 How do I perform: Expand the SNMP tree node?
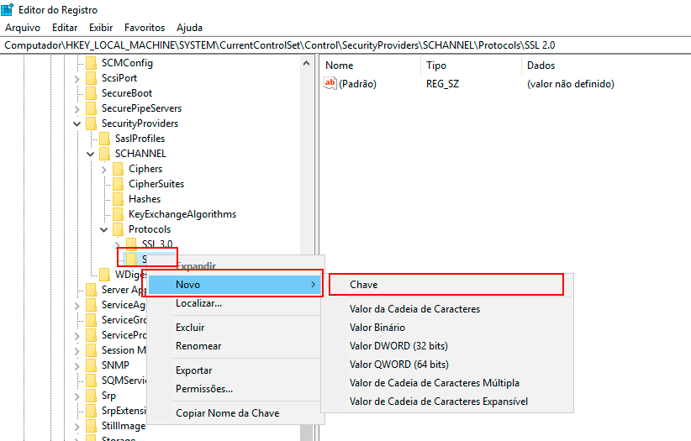[x=77, y=366]
